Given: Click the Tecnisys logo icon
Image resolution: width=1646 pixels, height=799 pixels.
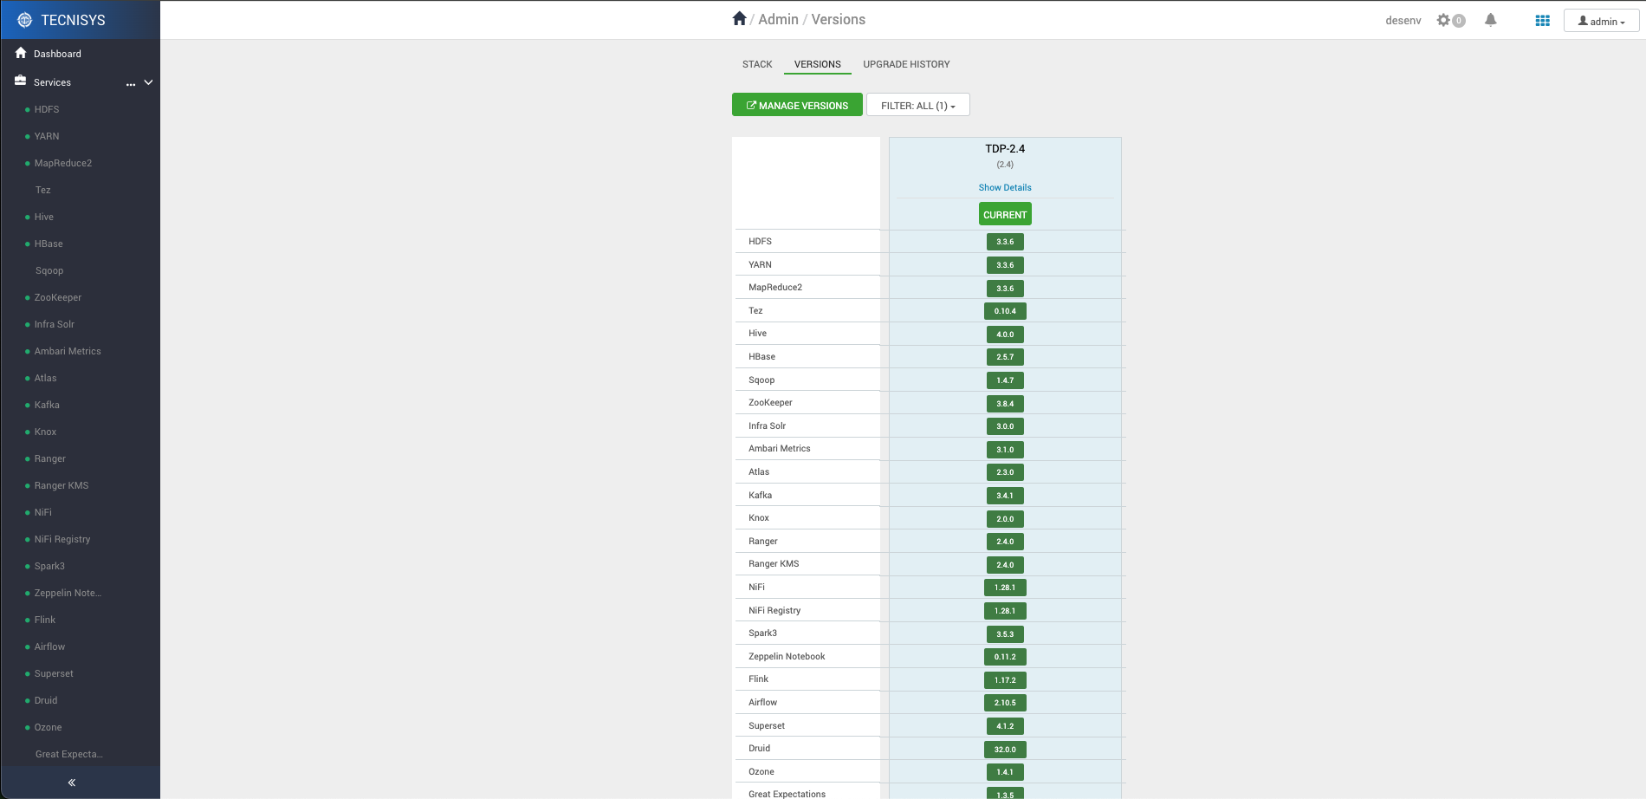Looking at the screenshot, I should (24, 20).
